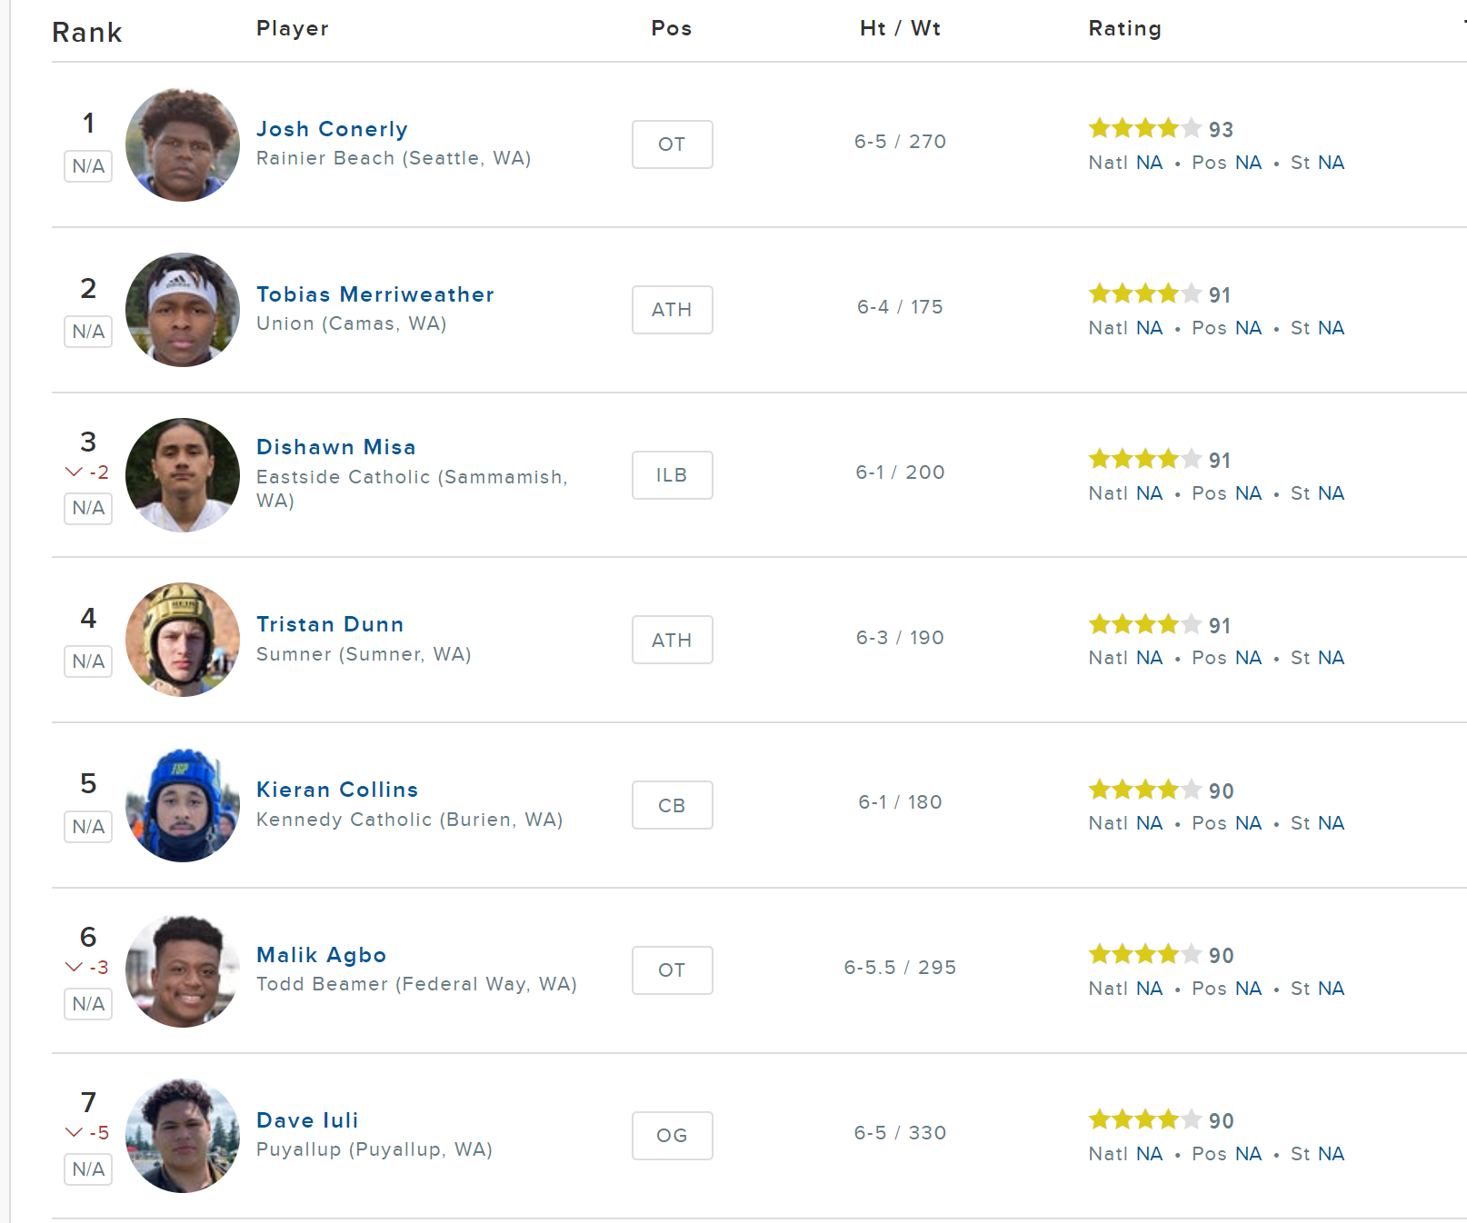The height and width of the screenshot is (1223, 1467).
Task: Select the ILB position badge
Action: pos(672,475)
